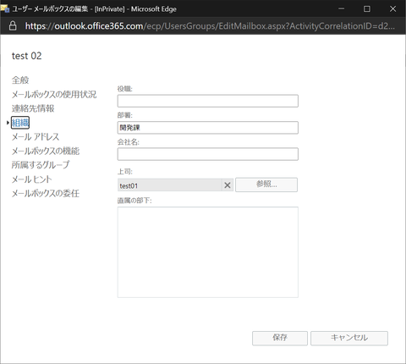Click the lock icon in address bar

click(13, 26)
